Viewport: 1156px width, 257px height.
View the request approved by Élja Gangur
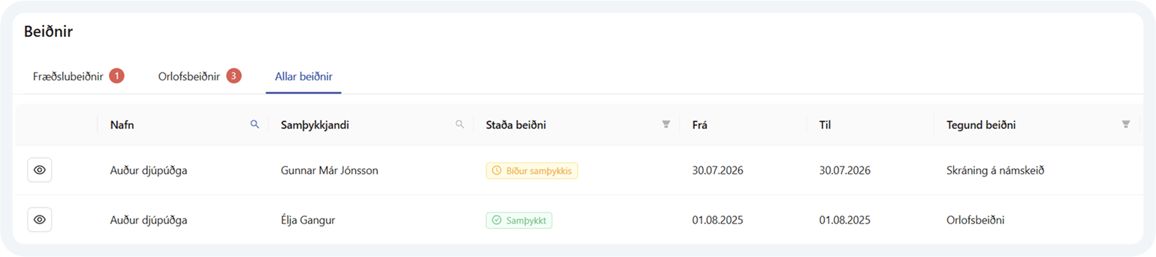[x=40, y=220]
